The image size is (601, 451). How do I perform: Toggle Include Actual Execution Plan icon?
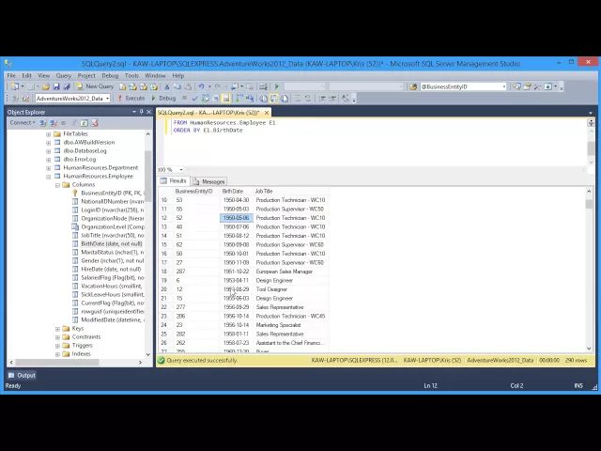pyautogui.click(x=239, y=99)
